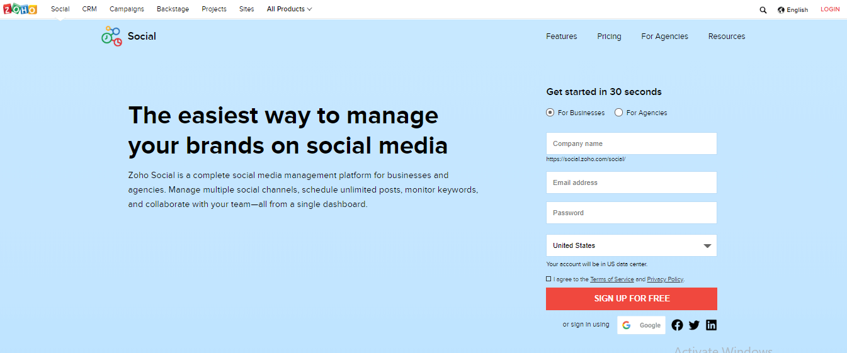The image size is (847, 353).
Task: Open Social in the top product bar
Action: 60,9
